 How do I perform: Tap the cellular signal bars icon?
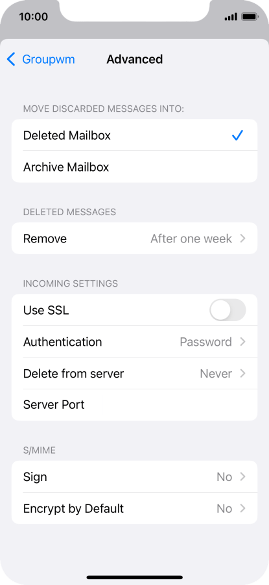pyautogui.click(x=231, y=17)
